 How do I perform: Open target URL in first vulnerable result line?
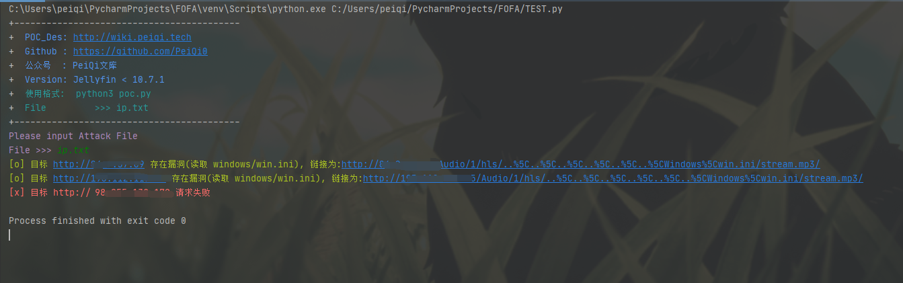[x=99, y=165]
